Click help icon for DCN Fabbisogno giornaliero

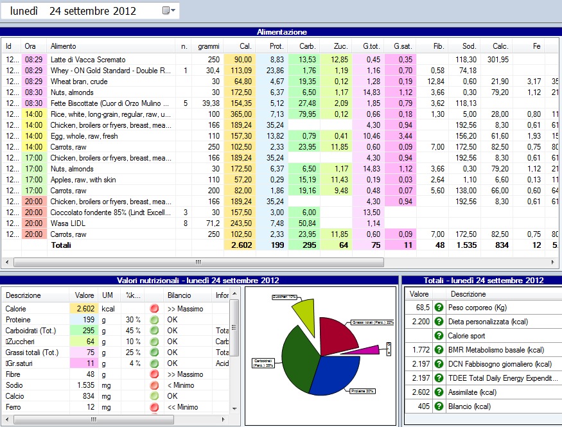439,364
